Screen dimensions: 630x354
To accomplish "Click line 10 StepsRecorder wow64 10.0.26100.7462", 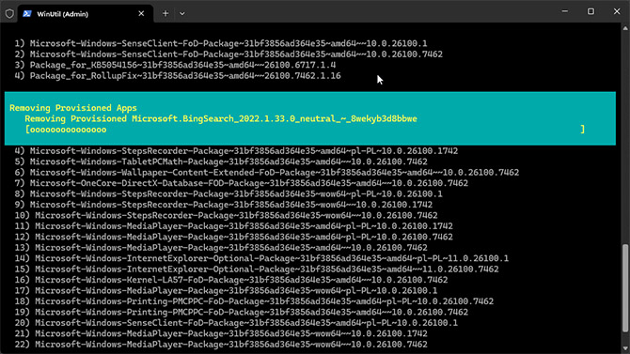I will tap(226, 216).
